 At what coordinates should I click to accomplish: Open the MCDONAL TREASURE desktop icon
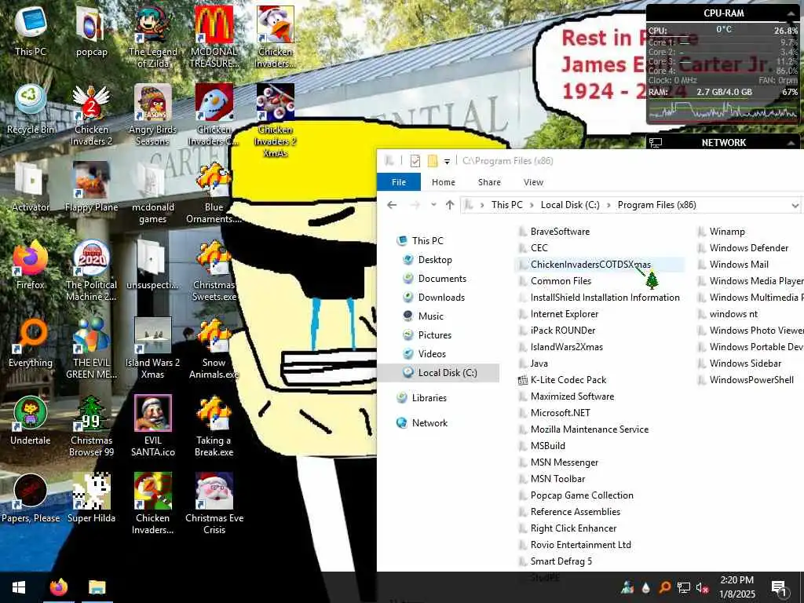214,37
